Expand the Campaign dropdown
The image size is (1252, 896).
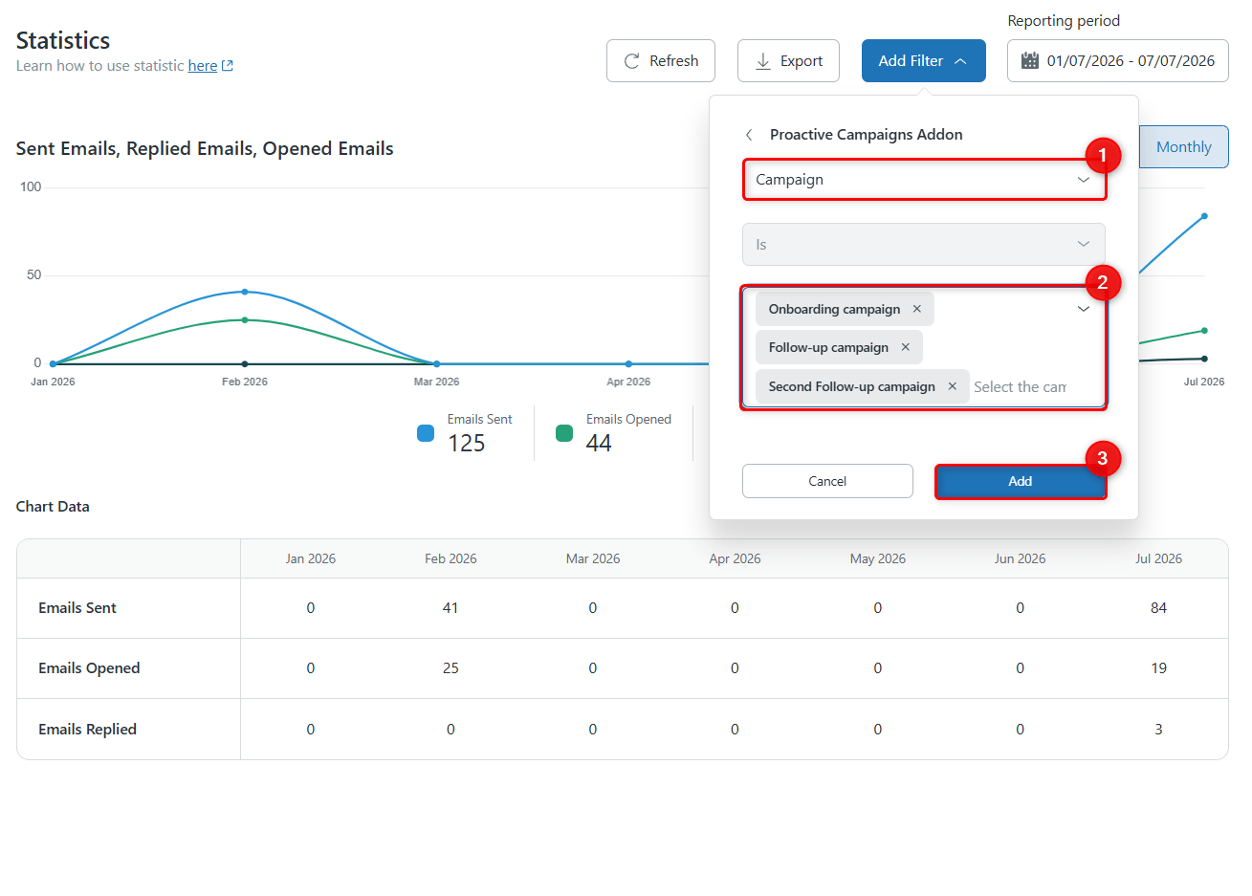(x=924, y=180)
